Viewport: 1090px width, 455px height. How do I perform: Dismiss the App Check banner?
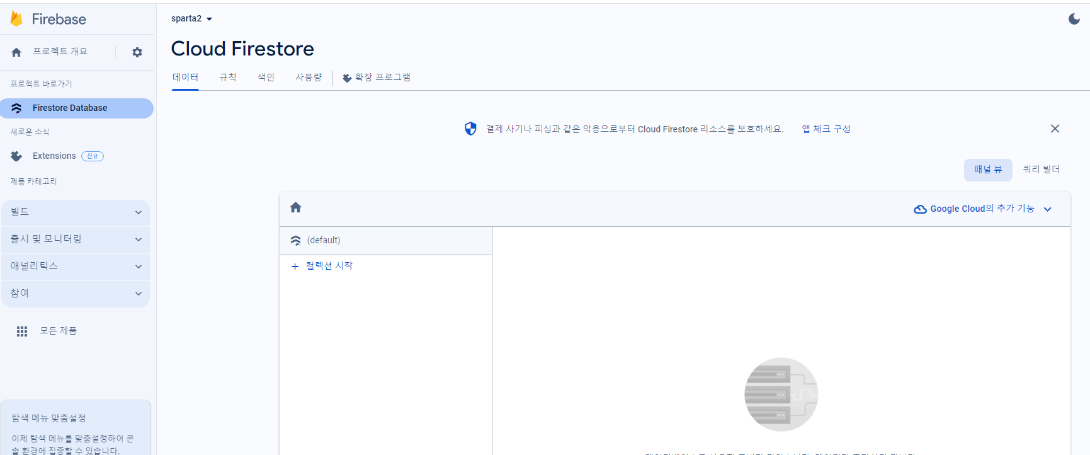[x=1055, y=129]
